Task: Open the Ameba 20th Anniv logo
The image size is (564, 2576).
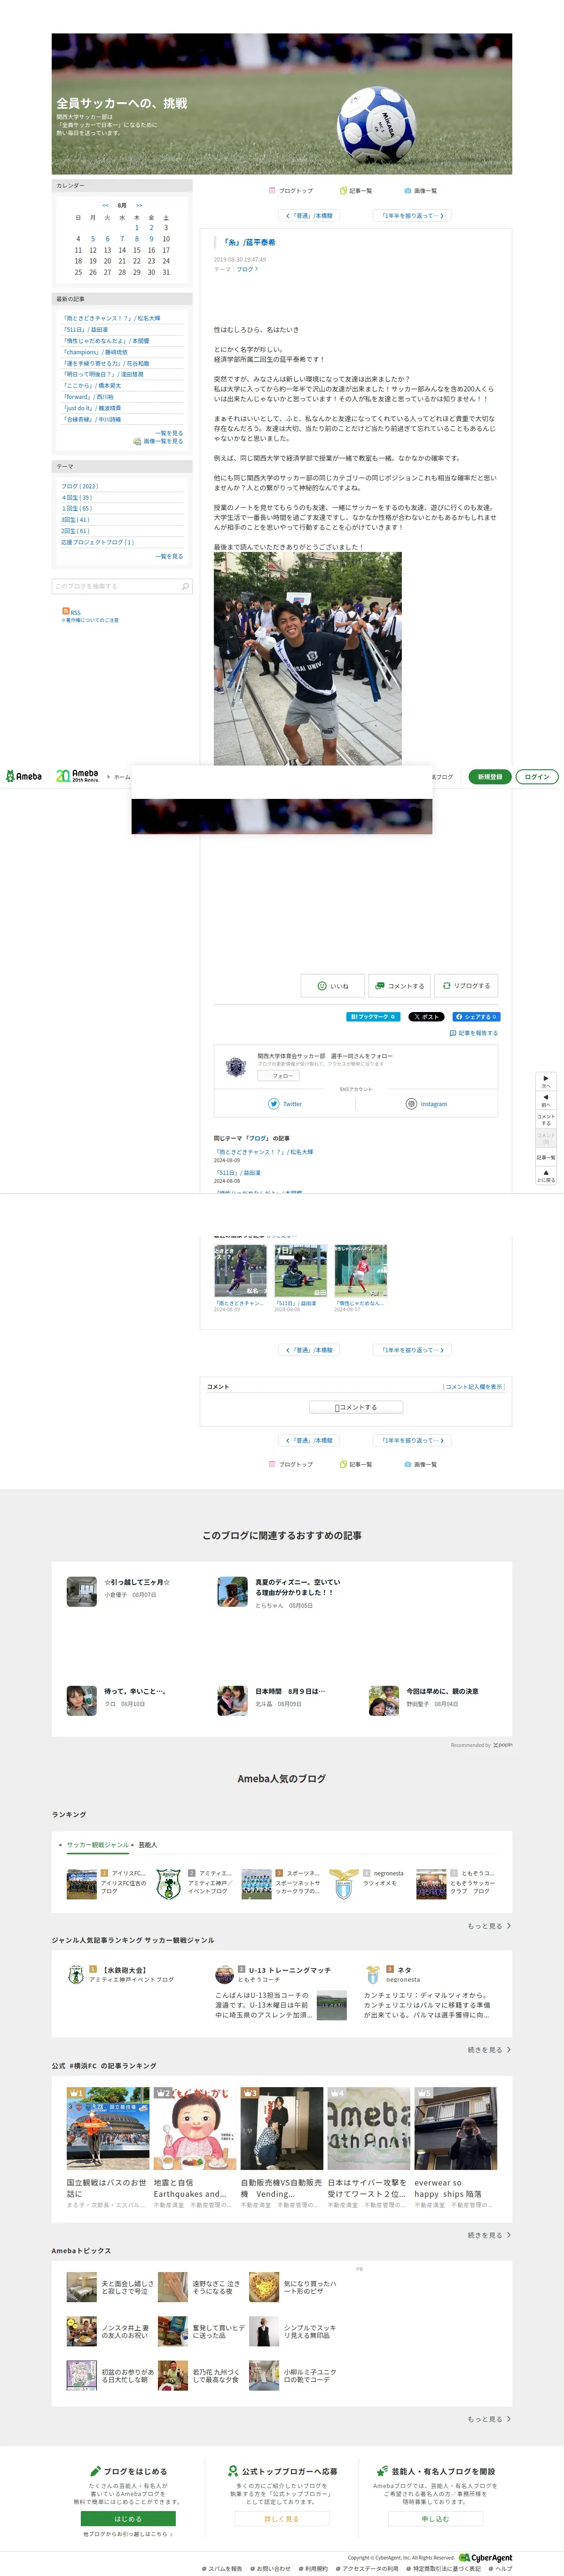Action: (77, 776)
